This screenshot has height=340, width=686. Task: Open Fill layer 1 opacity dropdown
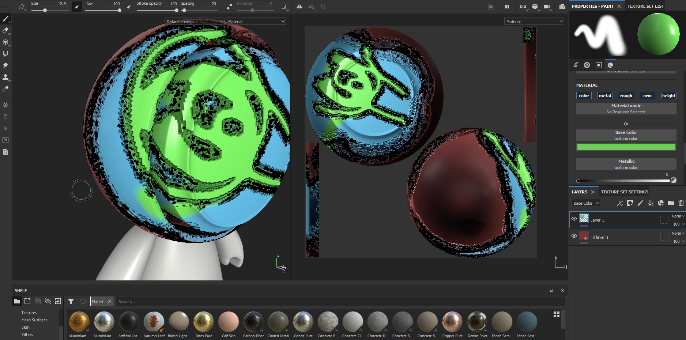point(678,241)
